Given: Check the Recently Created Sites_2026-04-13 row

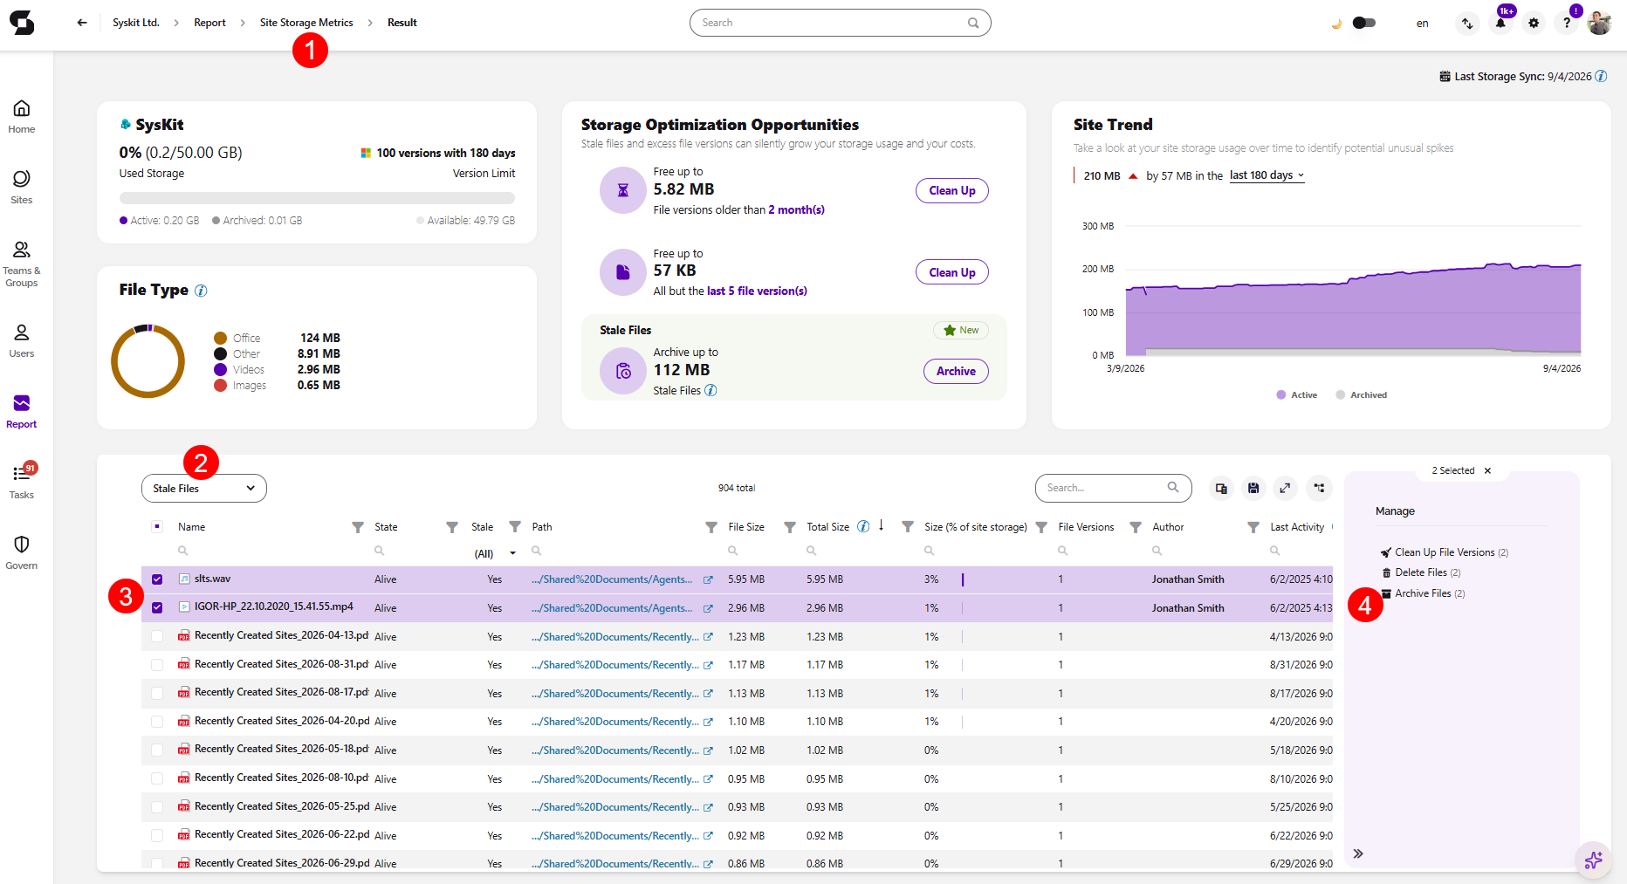Looking at the screenshot, I should pyautogui.click(x=157, y=636).
